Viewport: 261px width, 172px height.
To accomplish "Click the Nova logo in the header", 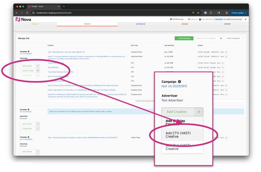I will coord(23,19).
